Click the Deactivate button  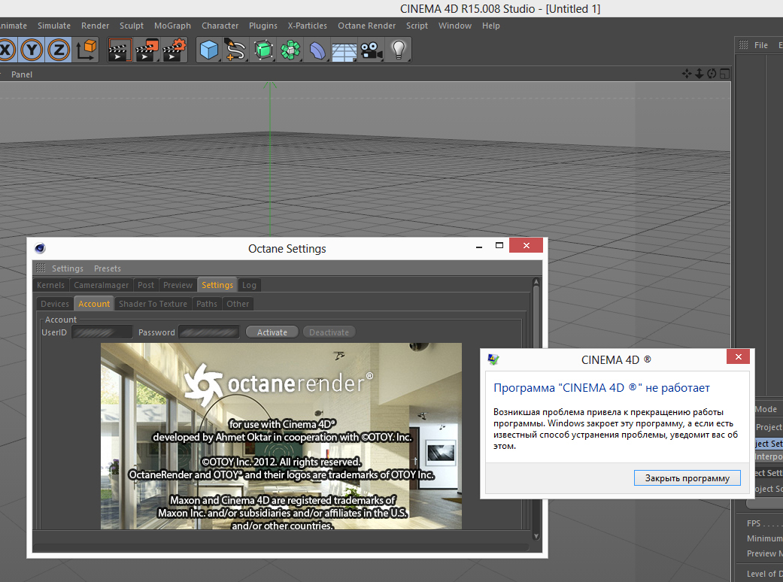[x=329, y=332]
